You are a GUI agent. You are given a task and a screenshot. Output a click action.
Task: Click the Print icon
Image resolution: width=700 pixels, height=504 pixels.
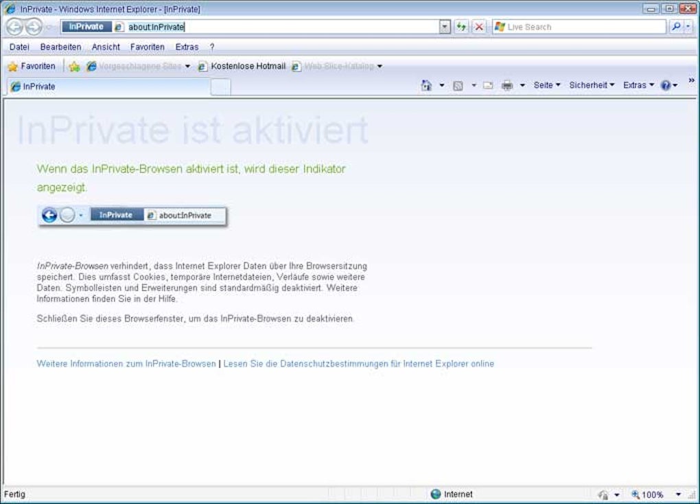507,85
